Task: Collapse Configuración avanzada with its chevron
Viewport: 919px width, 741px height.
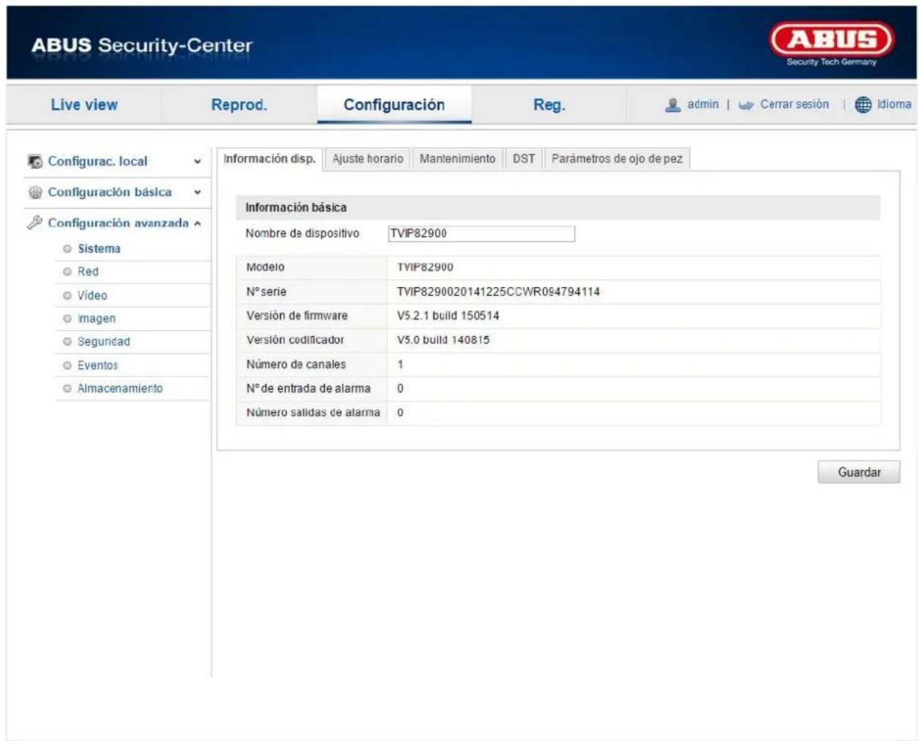Action: coord(197,223)
